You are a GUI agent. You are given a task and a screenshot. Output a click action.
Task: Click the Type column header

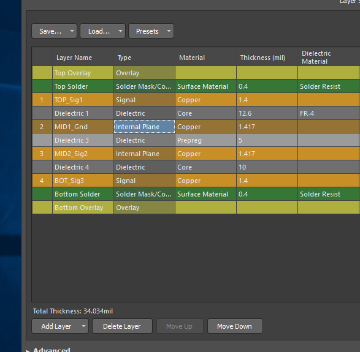[x=144, y=58]
